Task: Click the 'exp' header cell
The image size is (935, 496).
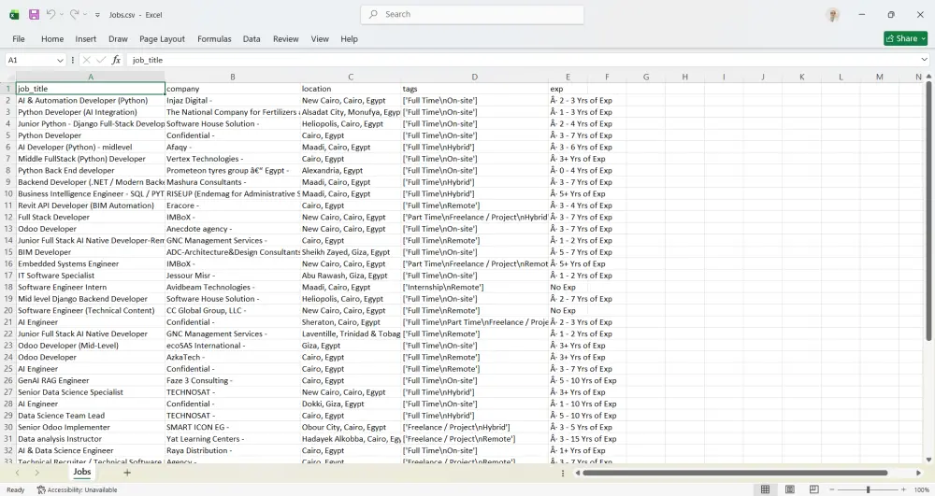Action: 568,89
